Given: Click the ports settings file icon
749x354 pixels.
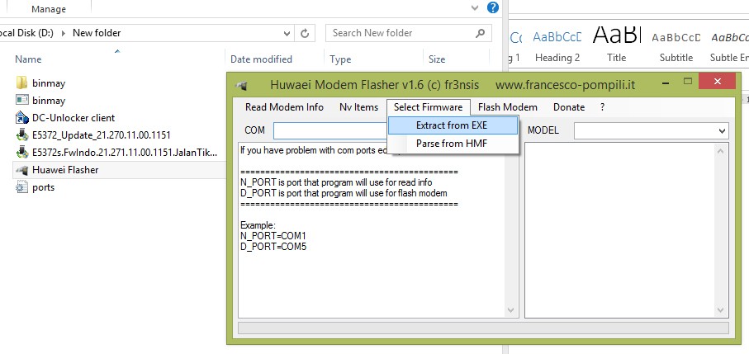Looking at the screenshot, I should [21, 187].
